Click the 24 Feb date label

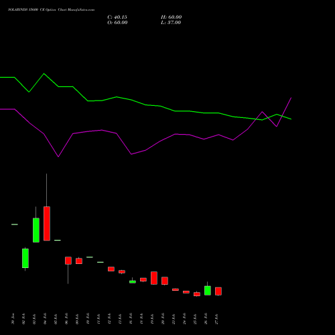[x=184, y=319]
